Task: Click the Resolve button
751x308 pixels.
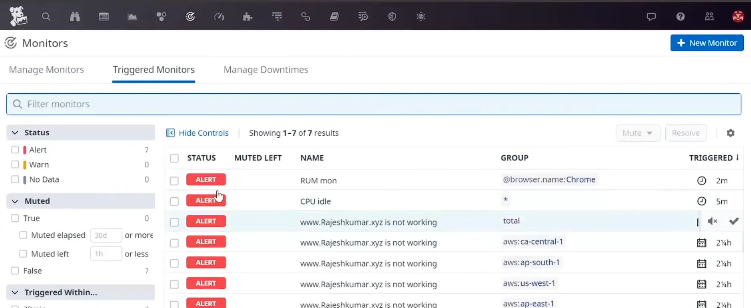Action: (x=686, y=133)
